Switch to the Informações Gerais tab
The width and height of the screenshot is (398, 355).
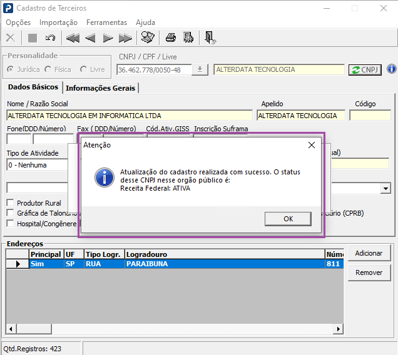click(101, 88)
